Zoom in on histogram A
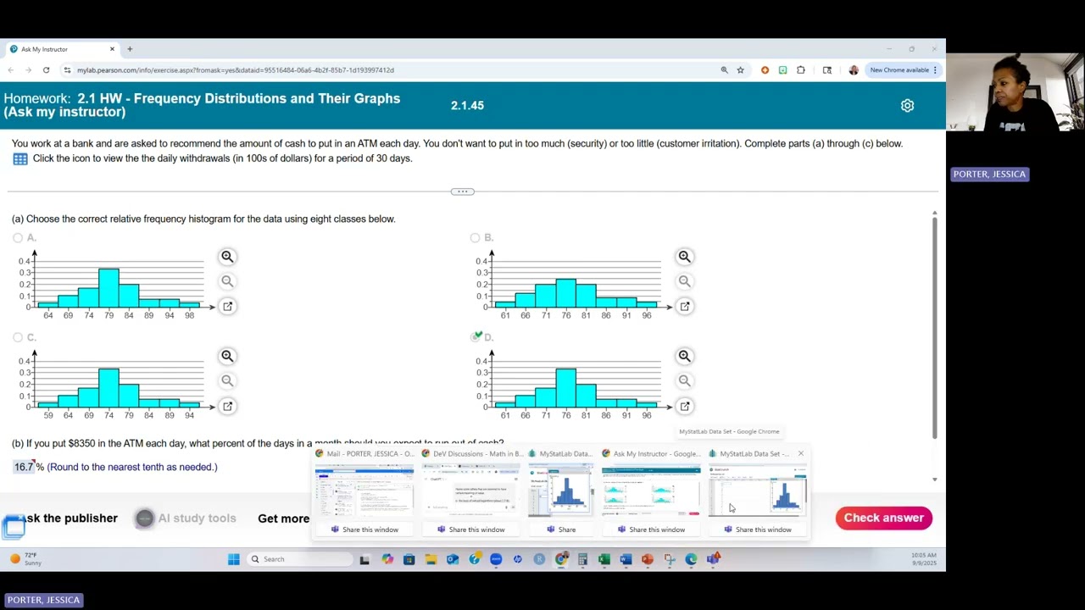 click(227, 257)
